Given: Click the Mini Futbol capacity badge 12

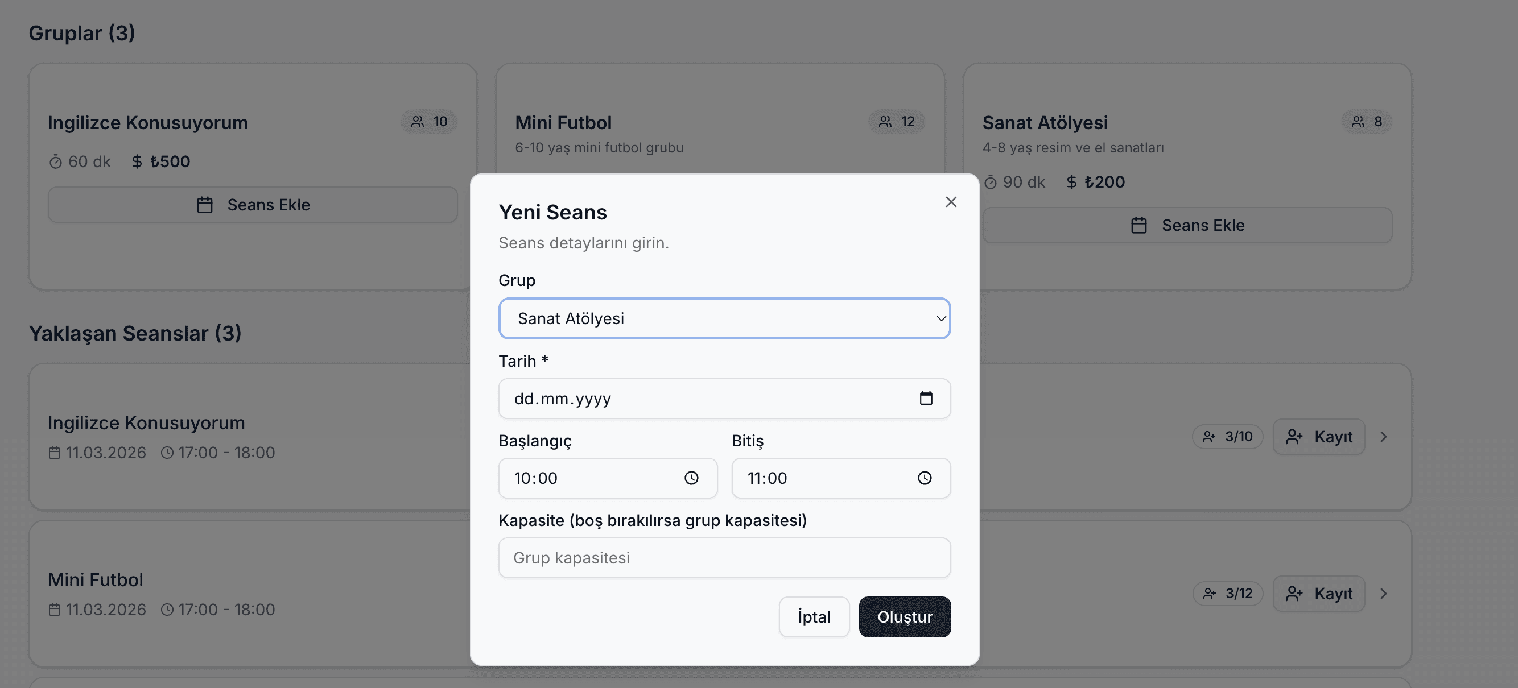Looking at the screenshot, I should point(896,122).
